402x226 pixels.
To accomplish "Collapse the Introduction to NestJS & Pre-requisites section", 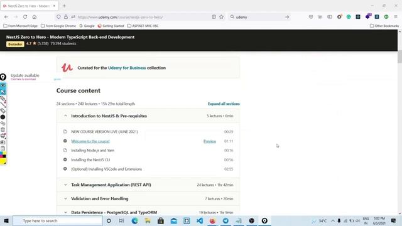I will [x=148, y=116].
